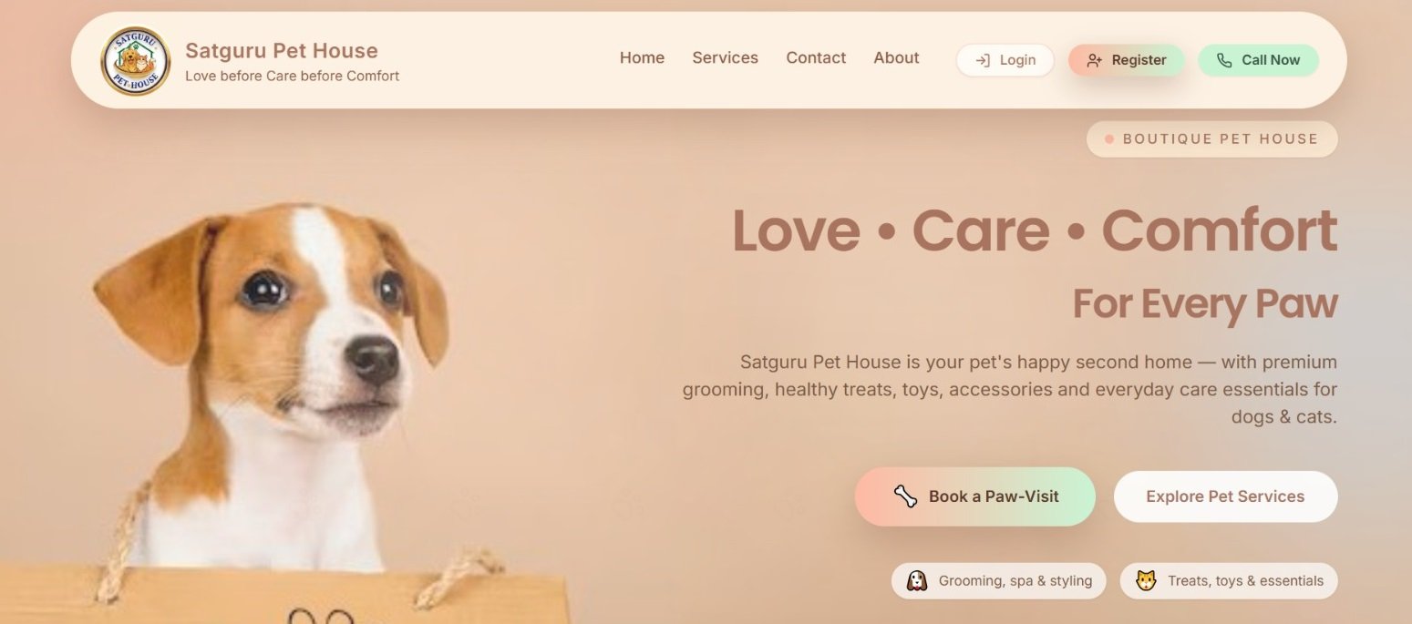Click the dog emoji beside Grooming
The width and height of the screenshot is (1412, 624).
[x=916, y=581]
